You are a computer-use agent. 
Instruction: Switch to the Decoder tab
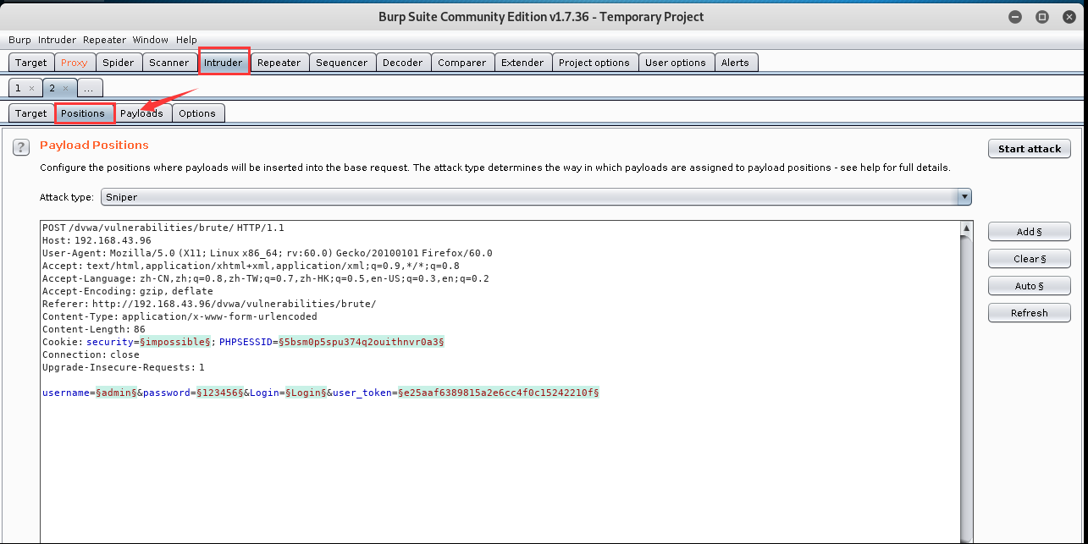[403, 63]
